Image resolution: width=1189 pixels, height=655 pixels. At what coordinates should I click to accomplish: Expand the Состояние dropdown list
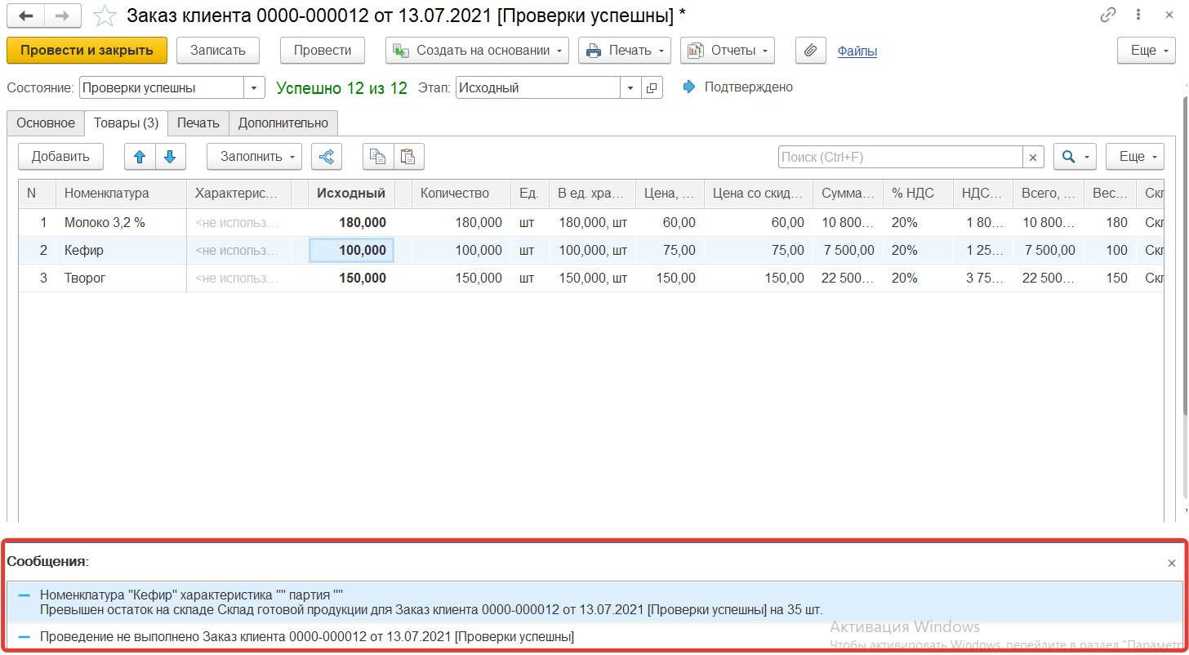(x=254, y=87)
